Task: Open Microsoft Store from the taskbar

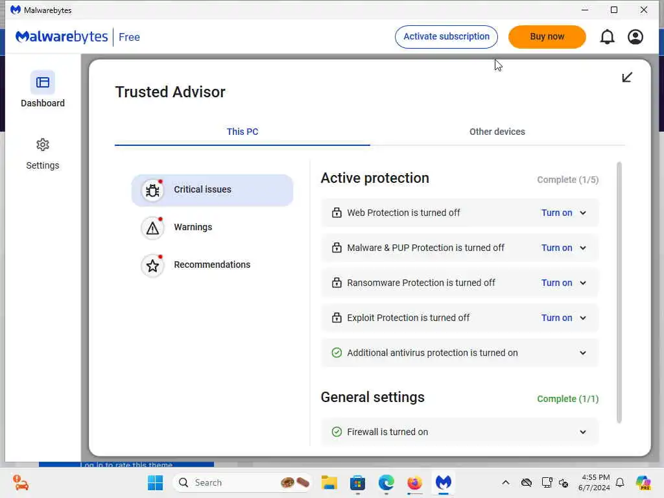Action: tap(357, 482)
